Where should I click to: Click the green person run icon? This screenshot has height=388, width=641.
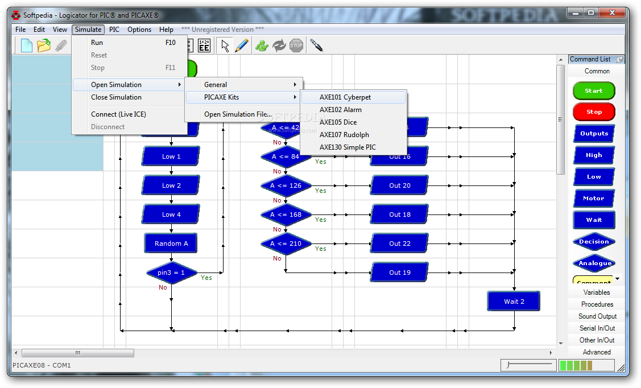point(262,46)
